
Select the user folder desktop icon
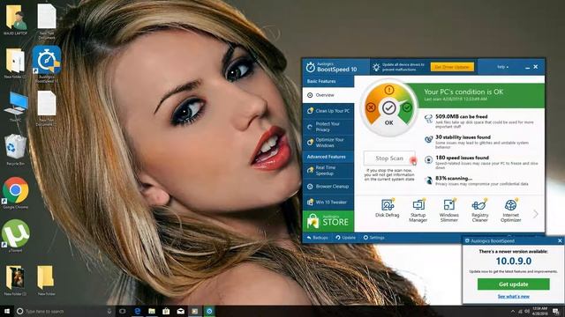tap(15, 20)
